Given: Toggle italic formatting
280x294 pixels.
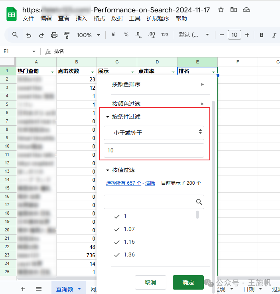Looking at the screenshot, I should tap(274, 35).
